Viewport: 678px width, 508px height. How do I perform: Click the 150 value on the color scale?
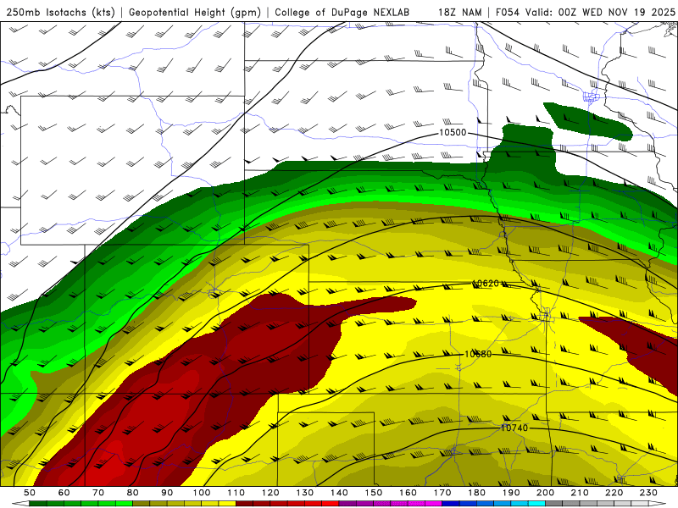coord(374,493)
